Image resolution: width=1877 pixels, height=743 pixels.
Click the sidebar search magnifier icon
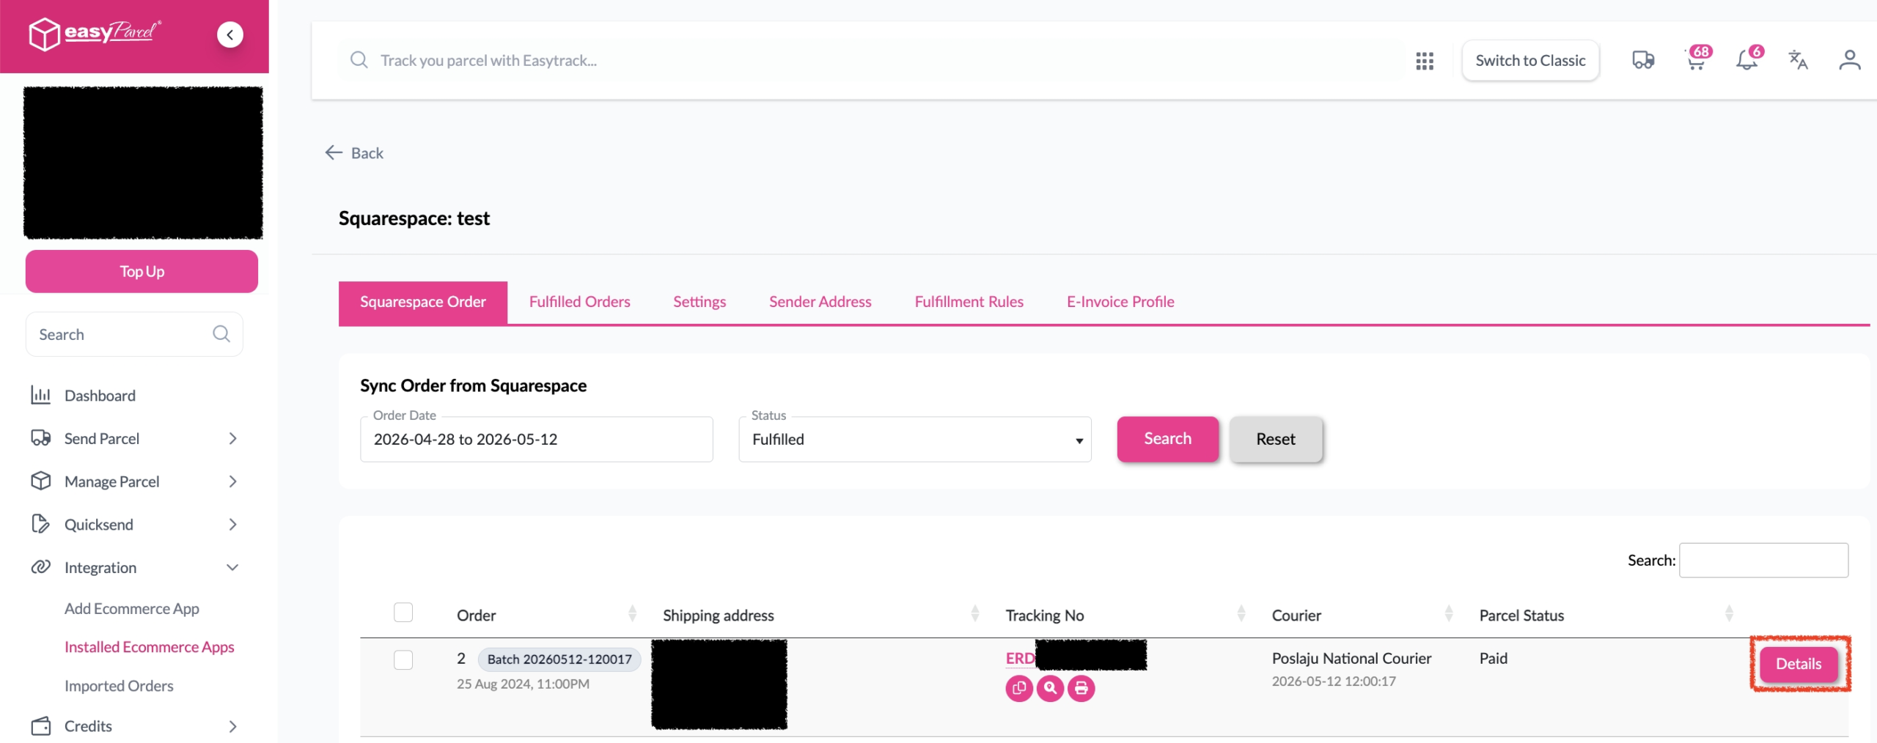click(221, 334)
